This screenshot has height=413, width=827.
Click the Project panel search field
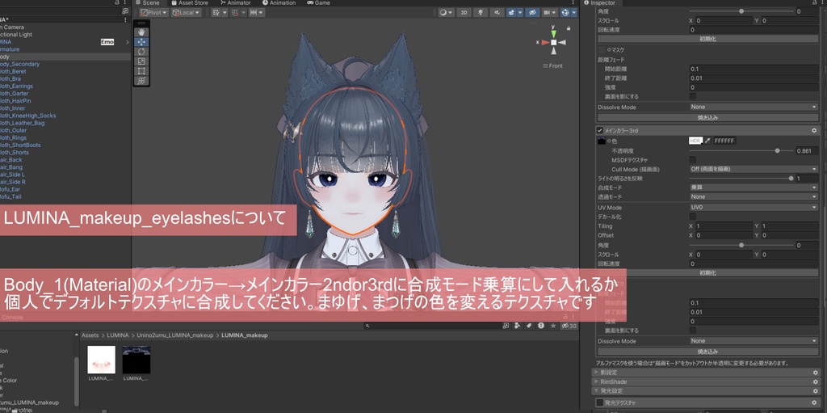(x=431, y=326)
